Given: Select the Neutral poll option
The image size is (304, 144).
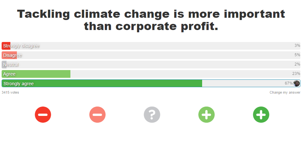Looking at the screenshot, I should click(x=151, y=65).
